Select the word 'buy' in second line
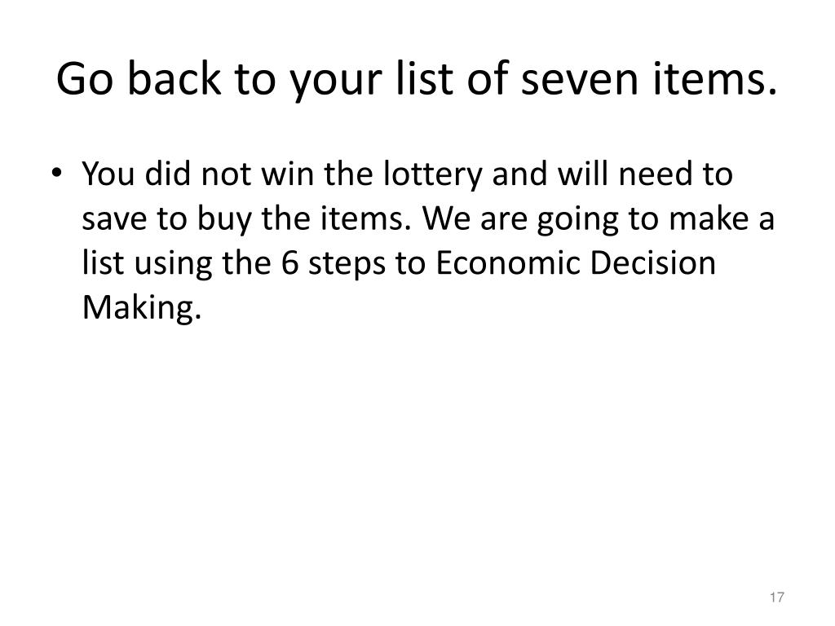The image size is (835, 626). click(x=223, y=220)
